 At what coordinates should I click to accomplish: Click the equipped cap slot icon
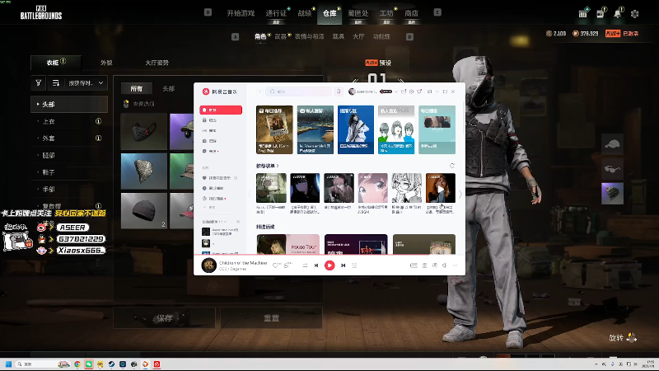[x=612, y=145]
